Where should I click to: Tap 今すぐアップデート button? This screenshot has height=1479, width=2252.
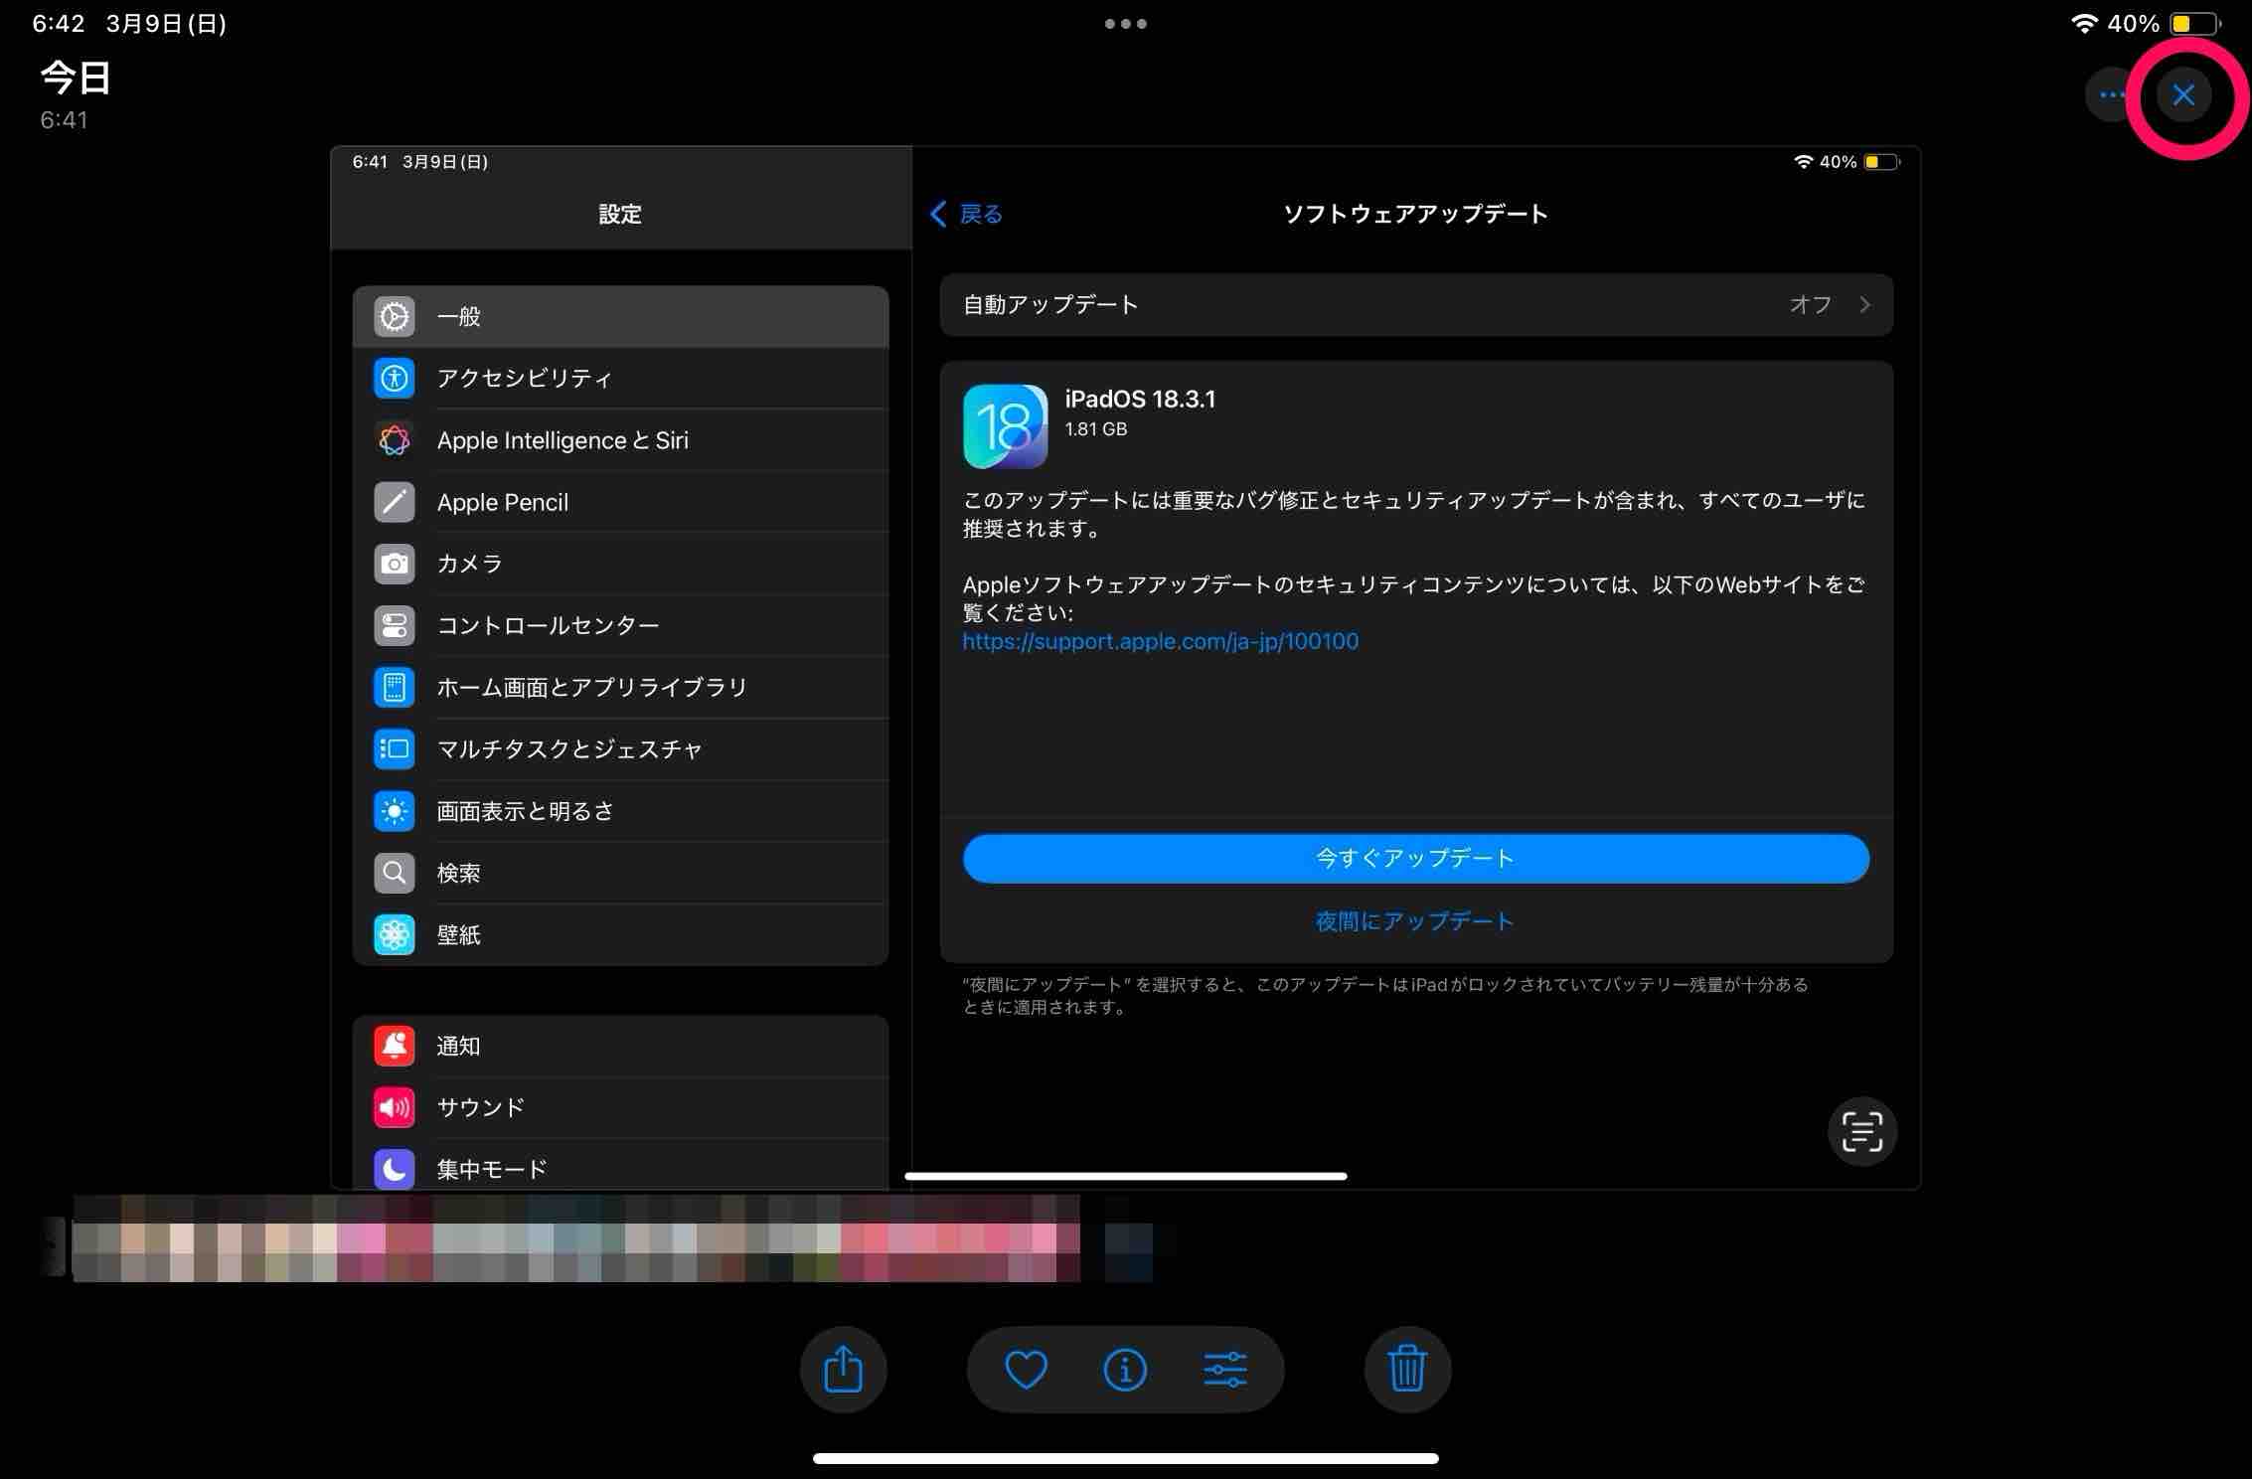click(x=1415, y=858)
